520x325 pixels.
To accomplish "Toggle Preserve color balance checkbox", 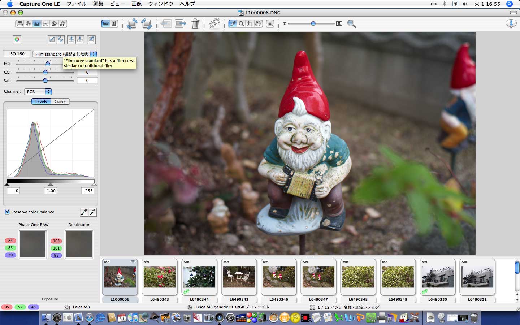I will coord(7,212).
